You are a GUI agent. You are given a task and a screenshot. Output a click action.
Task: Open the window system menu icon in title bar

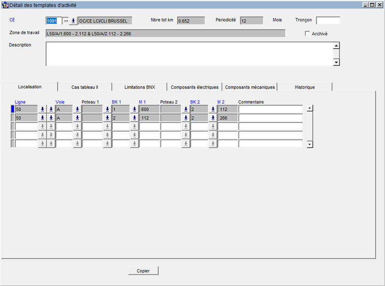click(x=5, y=5)
